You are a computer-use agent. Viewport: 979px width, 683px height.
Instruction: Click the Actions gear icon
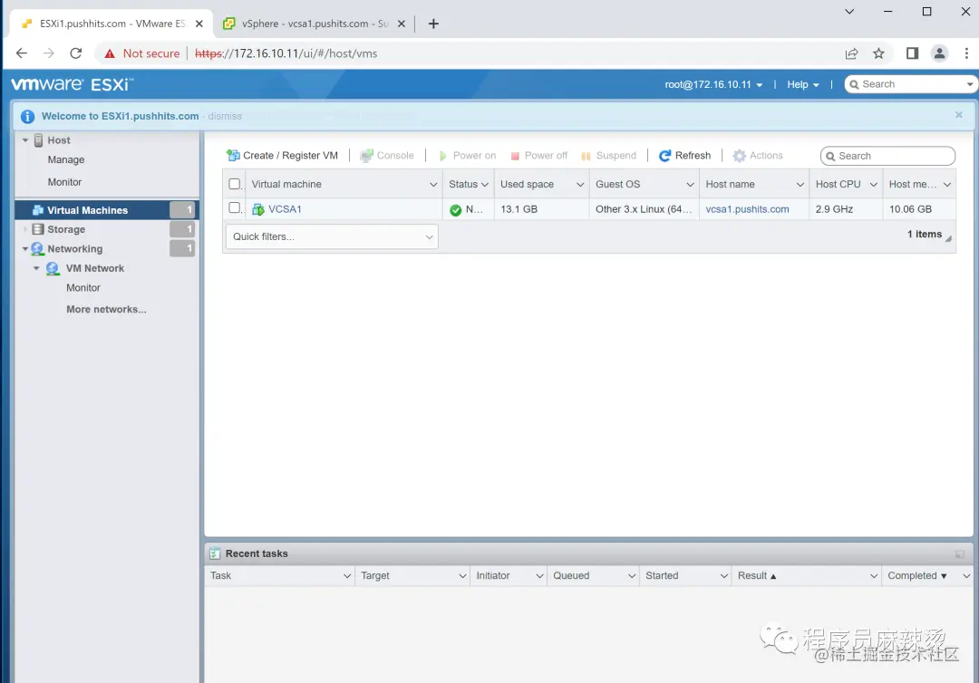pos(740,155)
